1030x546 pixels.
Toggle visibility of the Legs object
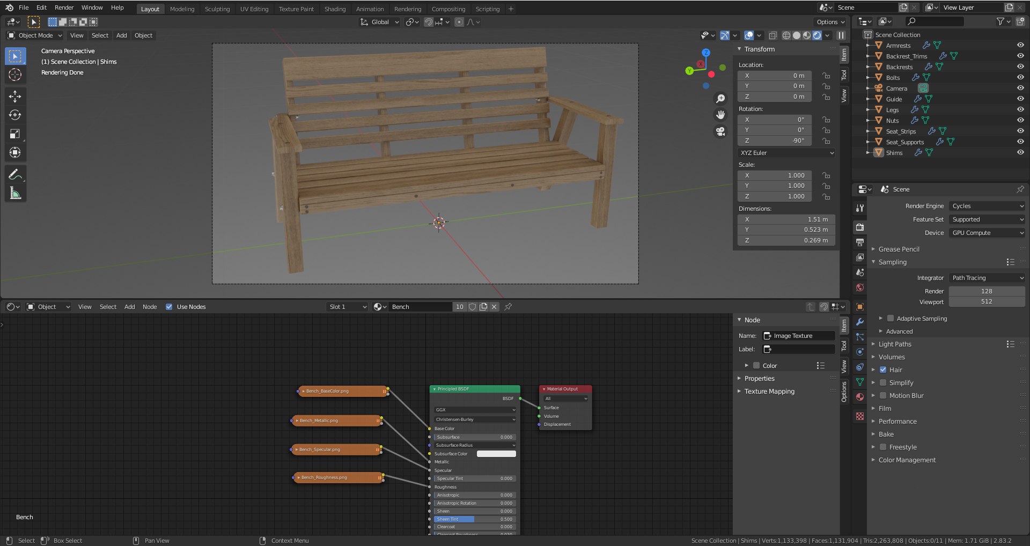pos(1020,110)
